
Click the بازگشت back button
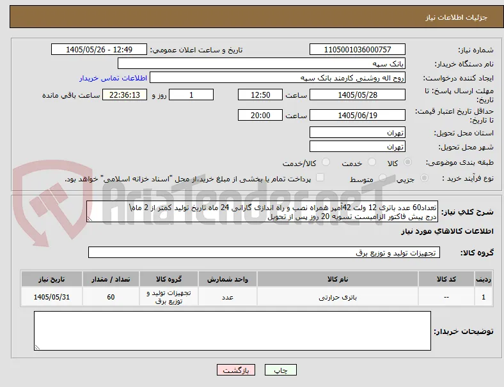point(236,370)
